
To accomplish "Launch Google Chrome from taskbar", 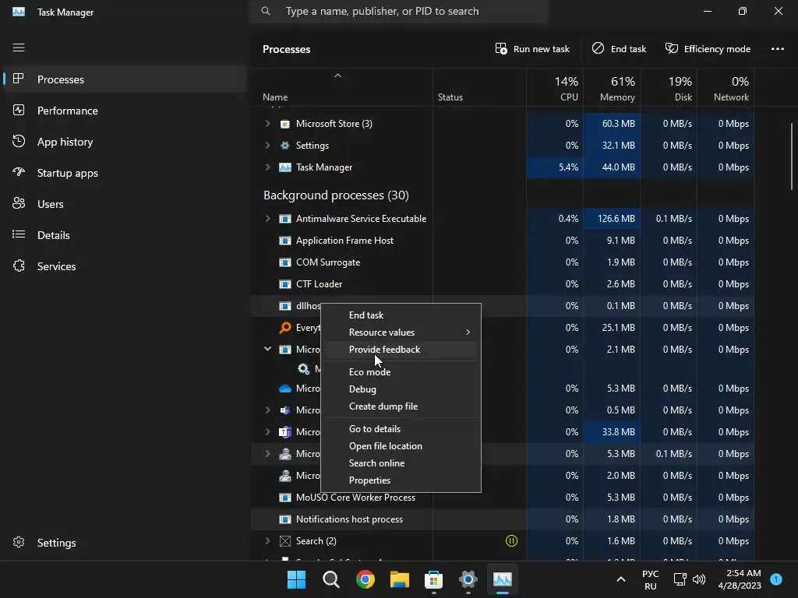I will pyautogui.click(x=365, y=579).
